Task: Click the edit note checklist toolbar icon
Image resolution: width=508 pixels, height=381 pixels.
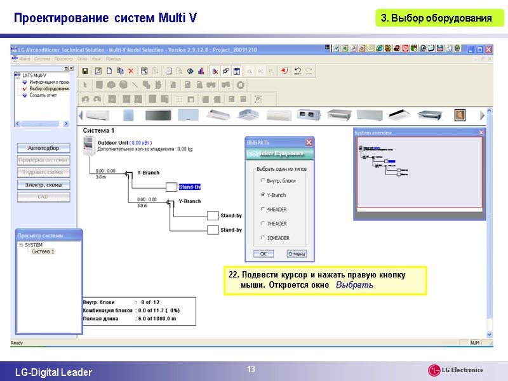Action: pyautogui.click(x=98, y=71)
